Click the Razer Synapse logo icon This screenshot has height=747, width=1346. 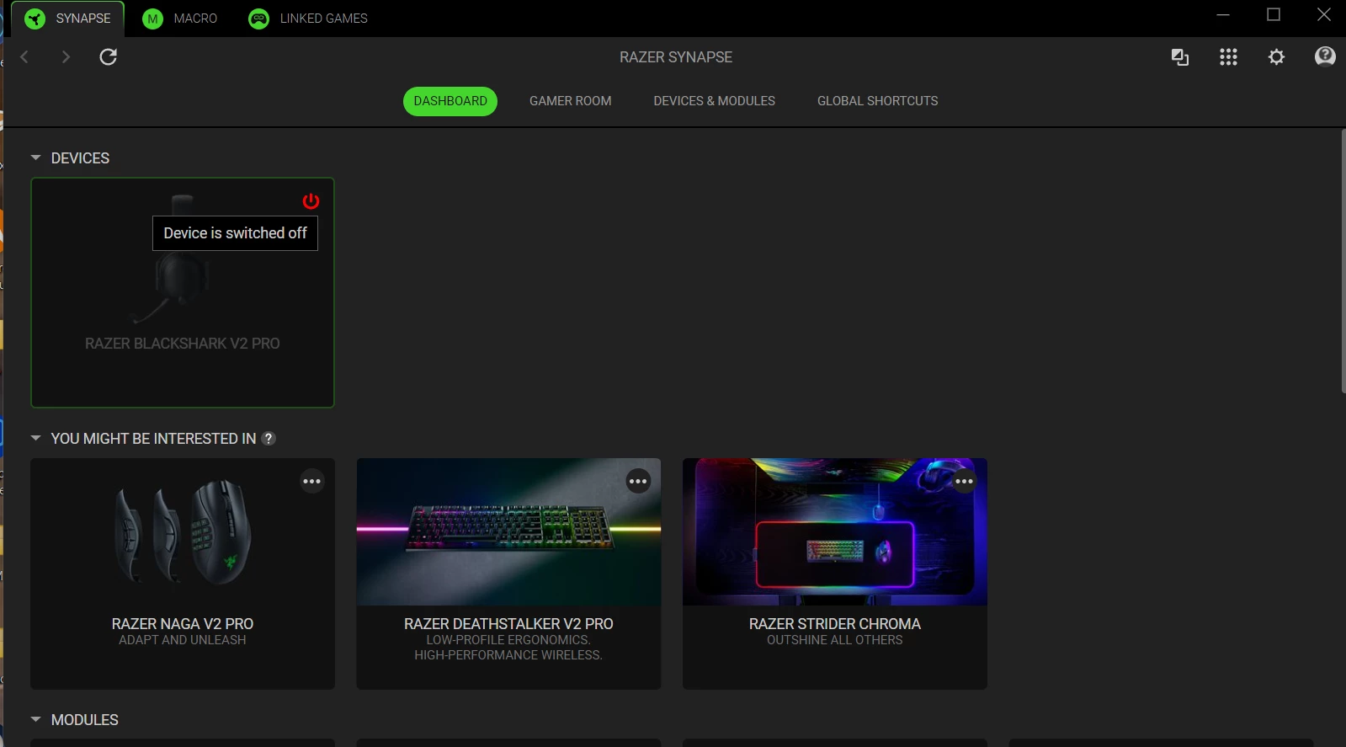coord(35,19)
